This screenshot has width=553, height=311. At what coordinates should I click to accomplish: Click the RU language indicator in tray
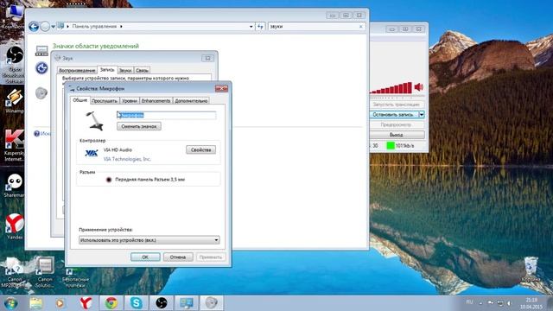(x=469, y=301)
